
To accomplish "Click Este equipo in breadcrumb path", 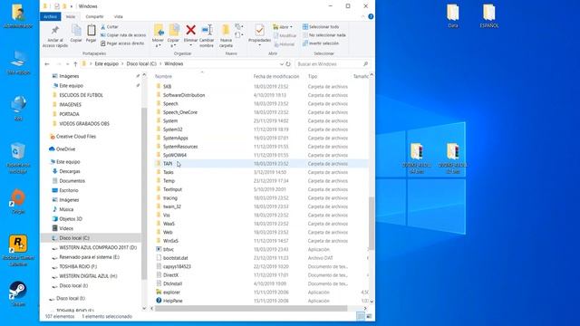I will coord(107,64).
